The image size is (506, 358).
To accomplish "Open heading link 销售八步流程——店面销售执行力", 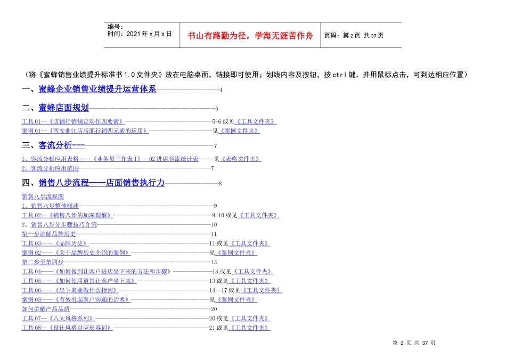I will [x=101, y=183].
